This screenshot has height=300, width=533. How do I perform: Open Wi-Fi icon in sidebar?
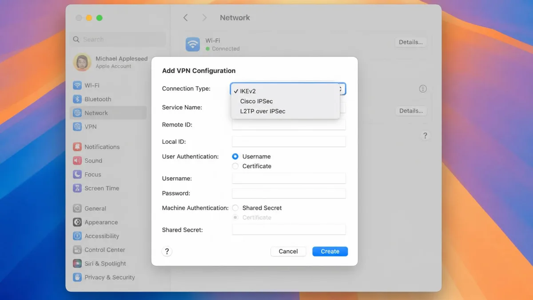click(77, 85)
